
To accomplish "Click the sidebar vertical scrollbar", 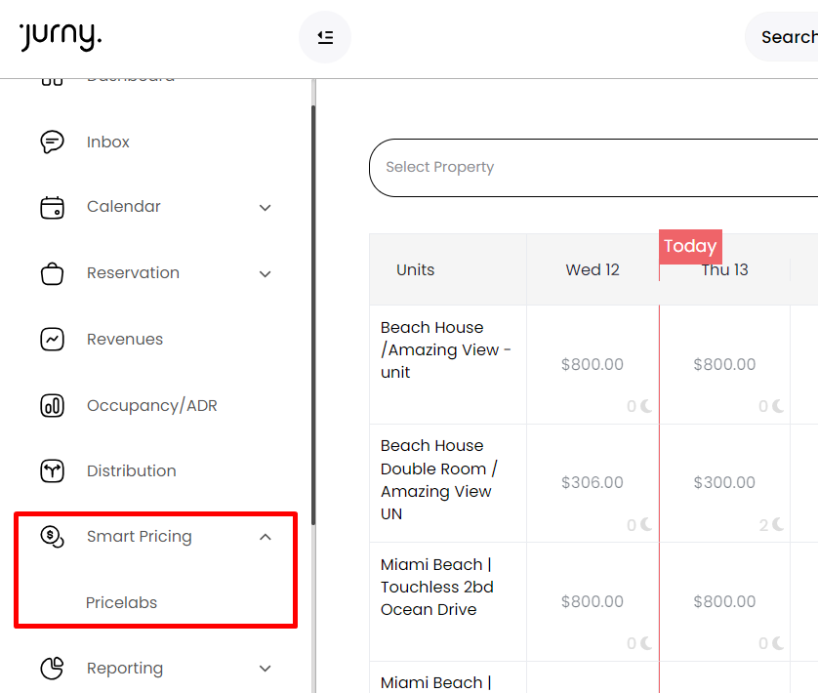I will coord(313,312).
